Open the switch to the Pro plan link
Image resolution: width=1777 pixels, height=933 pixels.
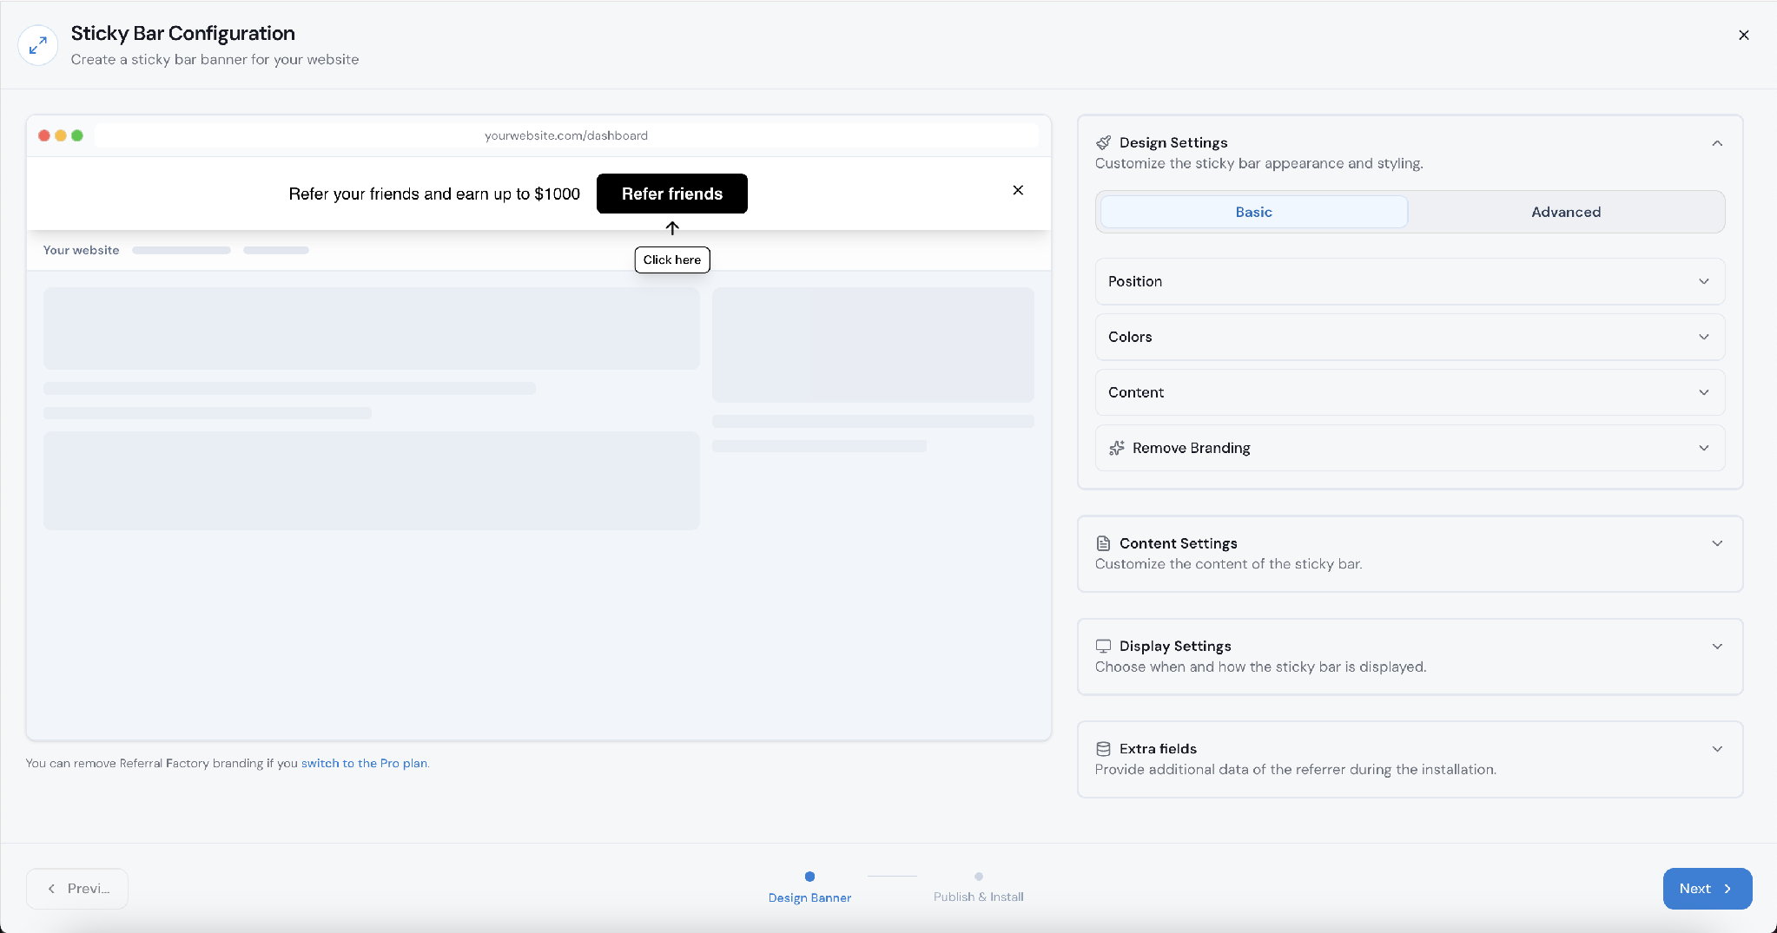(364, 764)
